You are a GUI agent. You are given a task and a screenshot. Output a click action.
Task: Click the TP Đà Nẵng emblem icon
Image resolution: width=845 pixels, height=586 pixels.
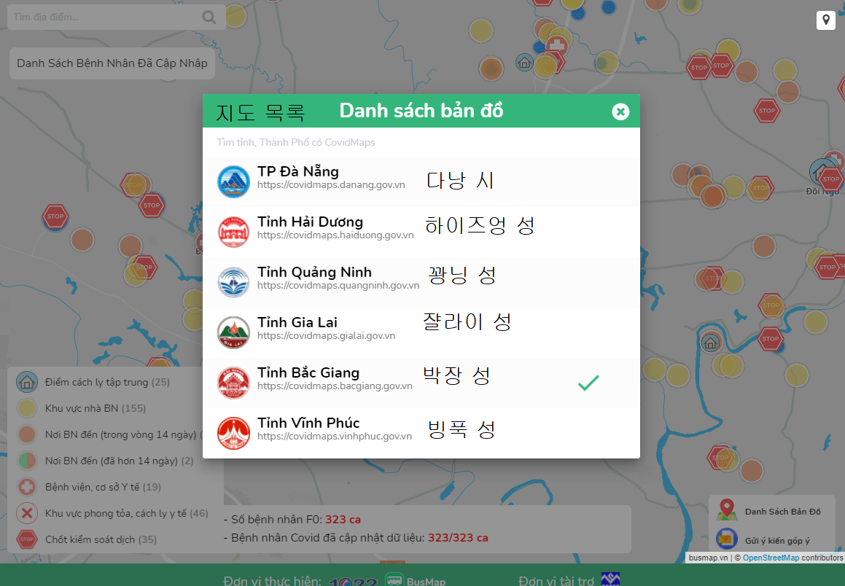click(233, 181)
